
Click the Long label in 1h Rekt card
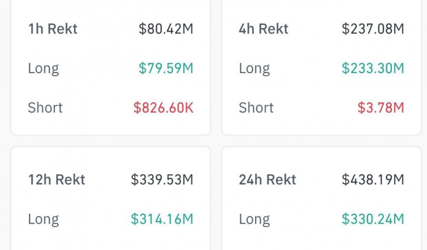(x=44, y=68)
